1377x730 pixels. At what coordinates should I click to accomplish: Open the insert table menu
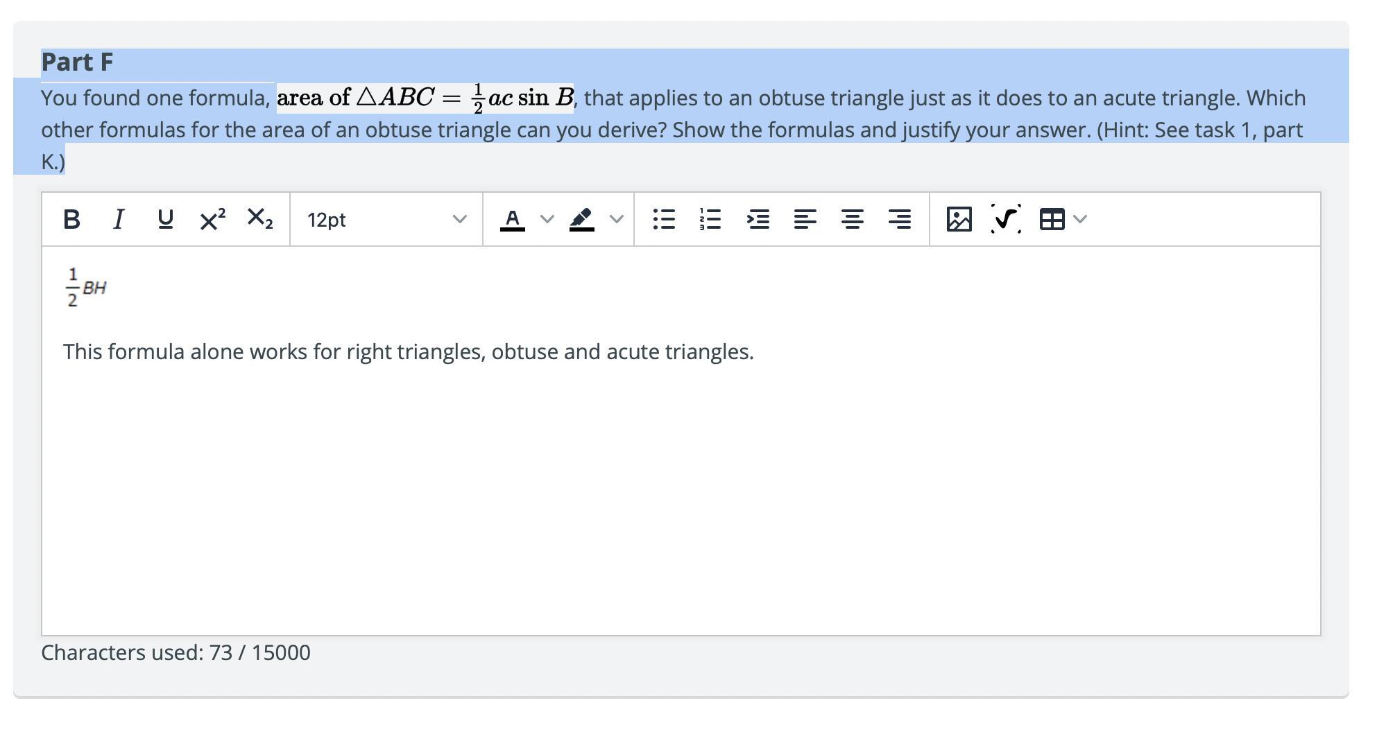[1061, 220]
